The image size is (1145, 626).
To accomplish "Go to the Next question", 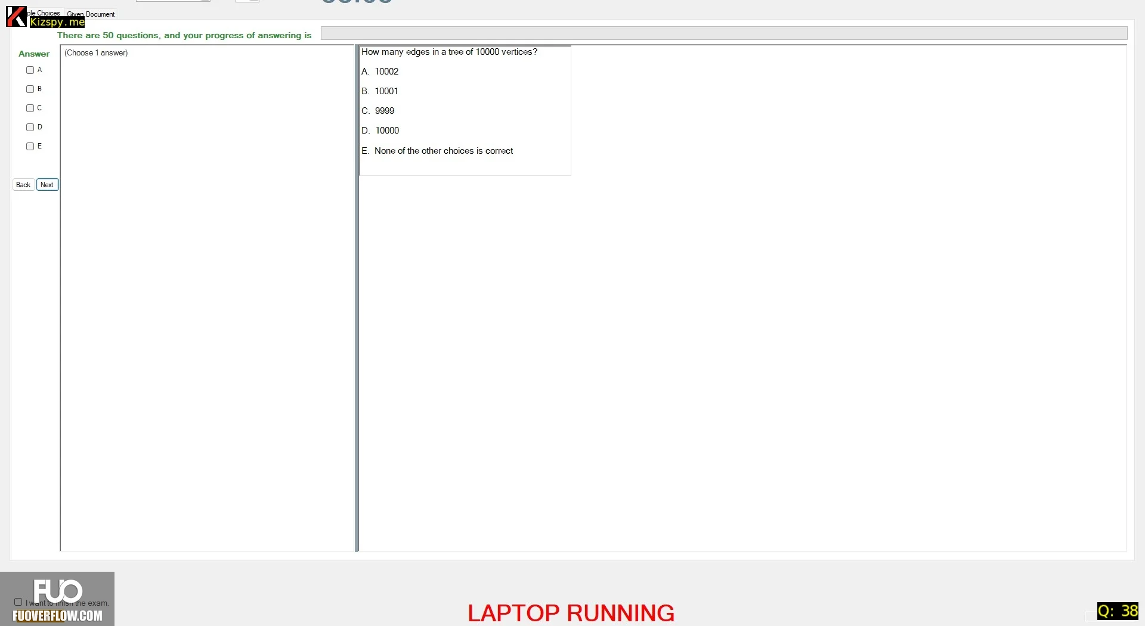I will (x=47, y=185).
